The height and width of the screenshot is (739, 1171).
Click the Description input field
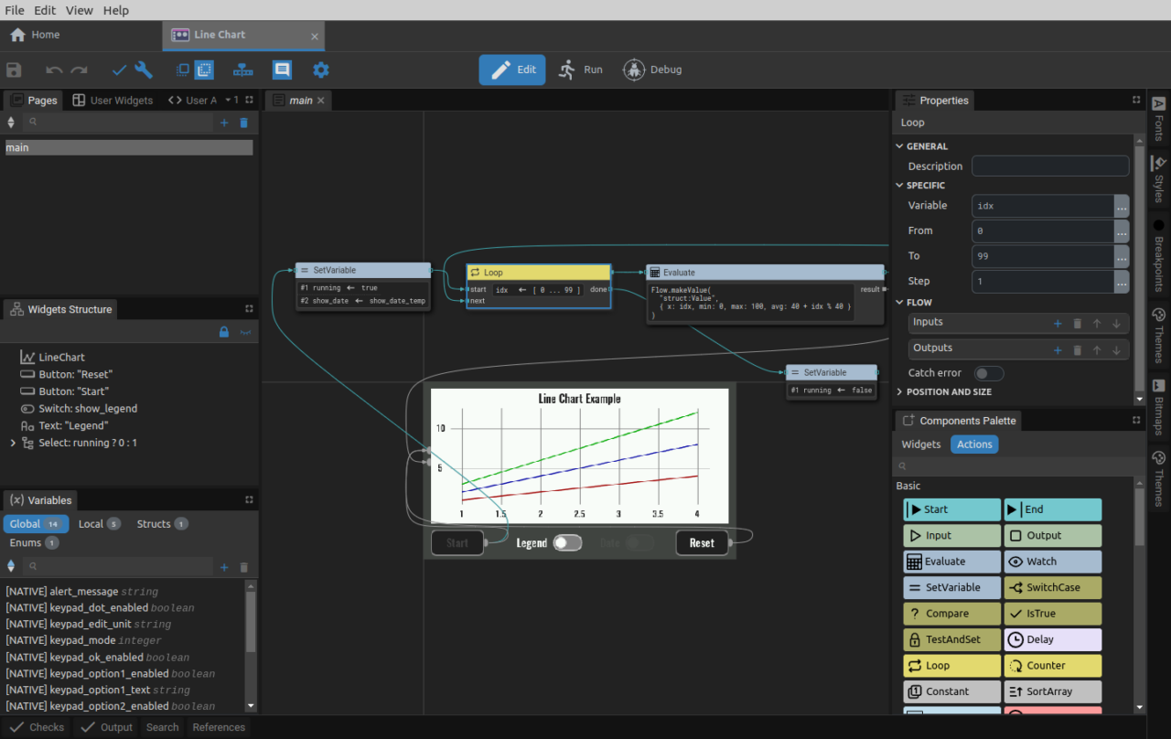1049,166
